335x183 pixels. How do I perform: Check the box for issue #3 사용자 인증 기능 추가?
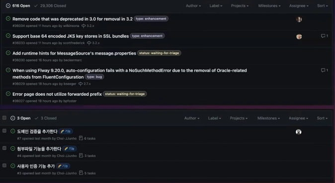[4, 166]
